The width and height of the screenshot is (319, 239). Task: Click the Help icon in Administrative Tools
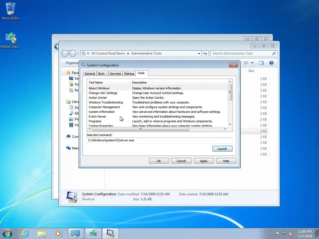tap(271, 63)
